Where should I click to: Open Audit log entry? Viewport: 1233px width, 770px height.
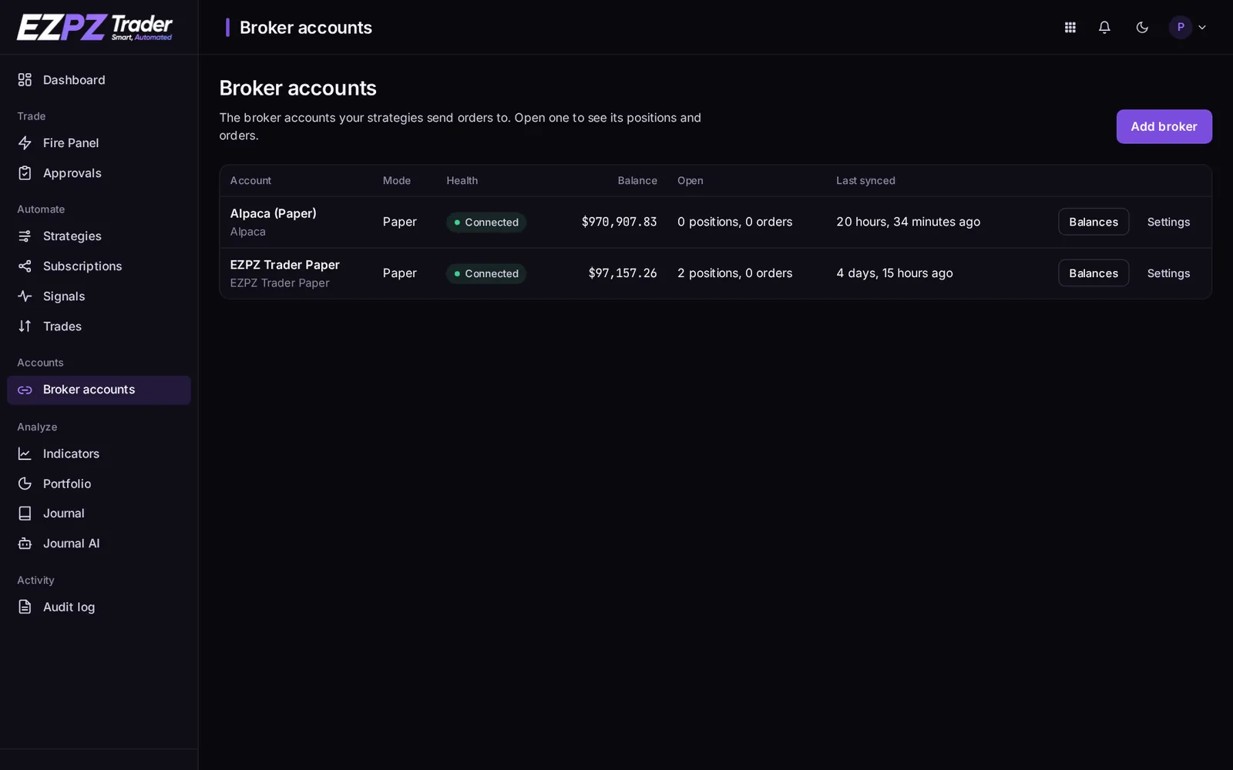click(x=99, y=607)
